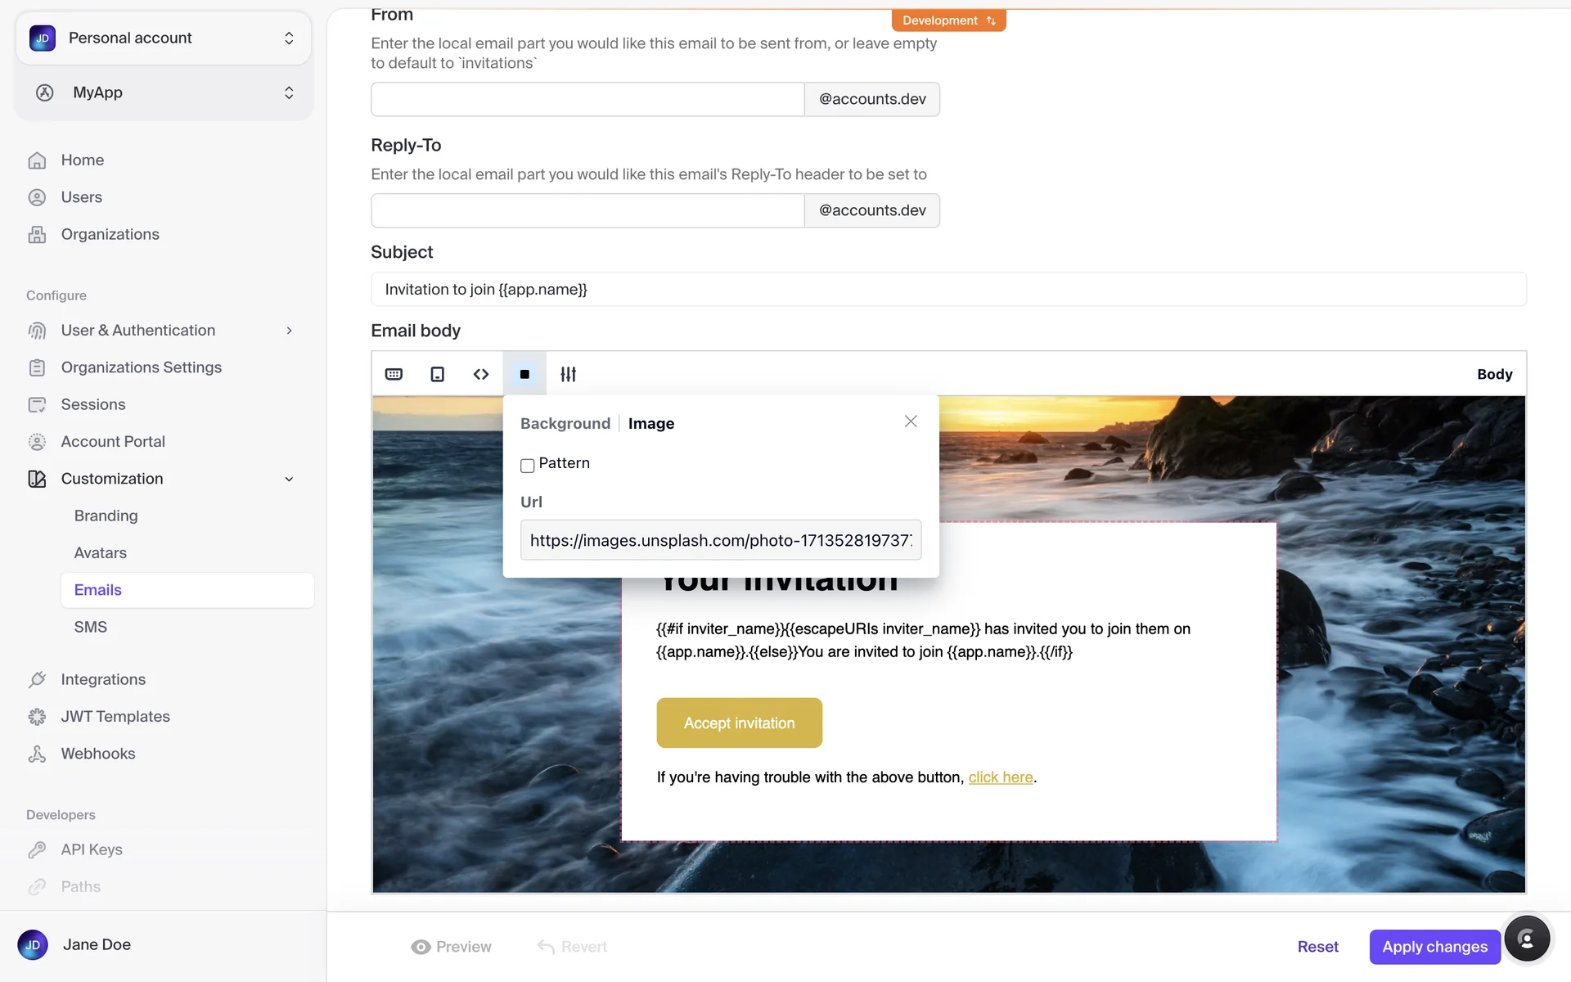The width and height of the screenshot is (1571, 982).
Task: Expand User & Authentication section
Action: (289, 331)
